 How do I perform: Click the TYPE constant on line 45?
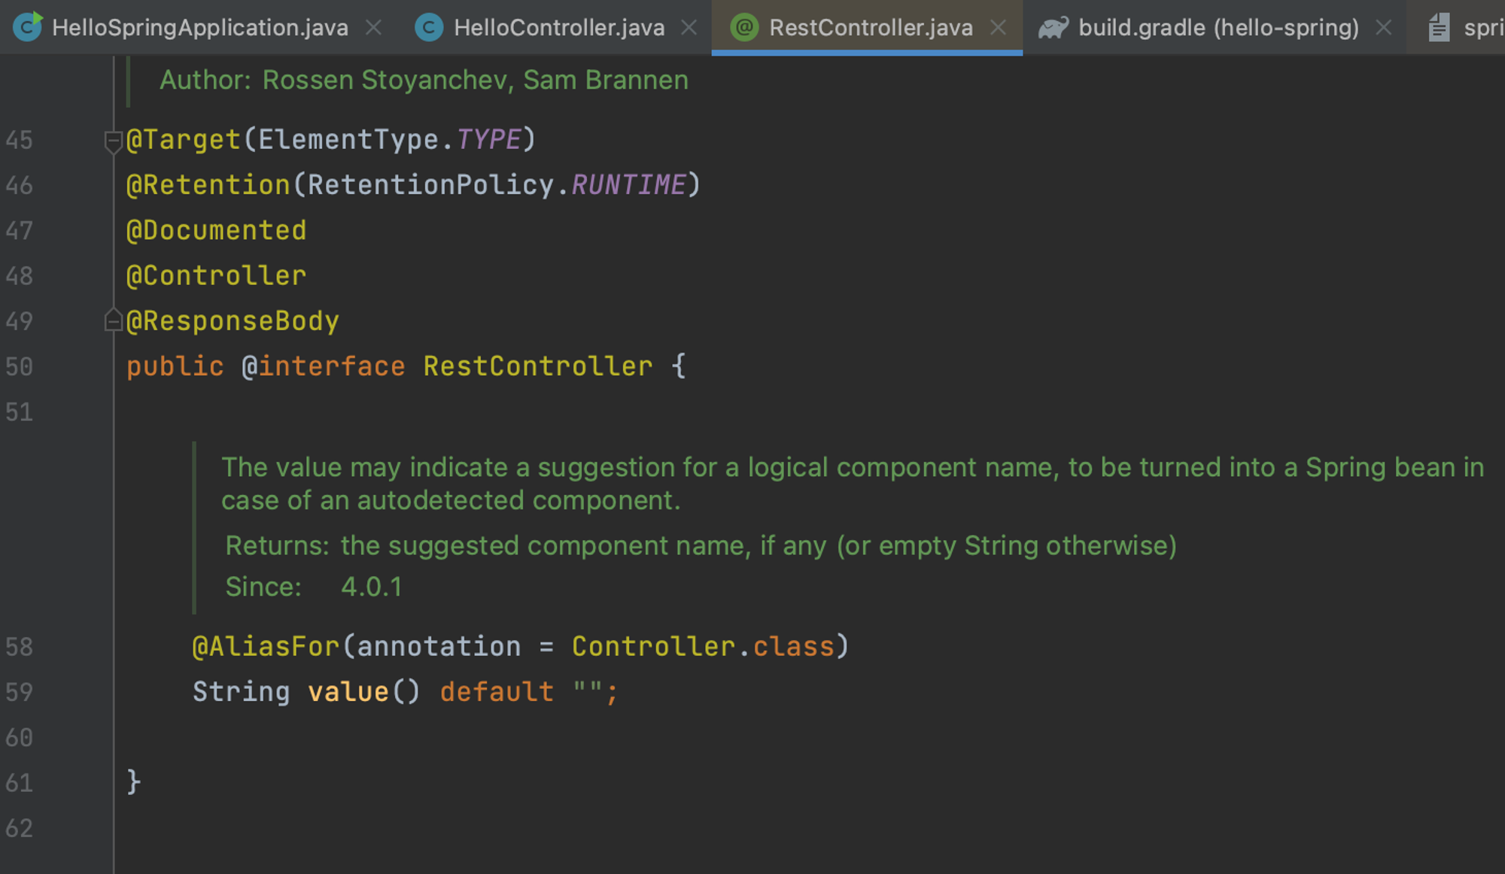[x=489, y=140]
